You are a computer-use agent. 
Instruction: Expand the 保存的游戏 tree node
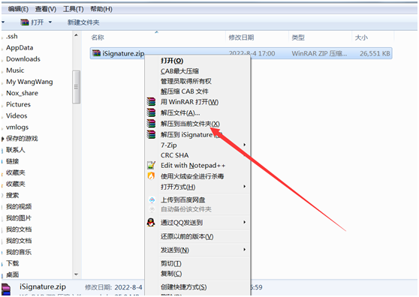tap(3, 139)
